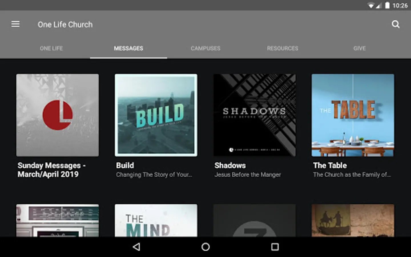Click the 'One Life Church' app title
411x257 pixels.
click(x=65, y=25)
